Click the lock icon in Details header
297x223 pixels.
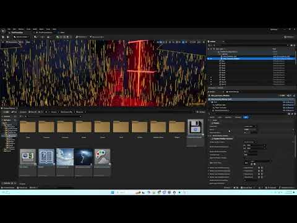pos(294,95)
